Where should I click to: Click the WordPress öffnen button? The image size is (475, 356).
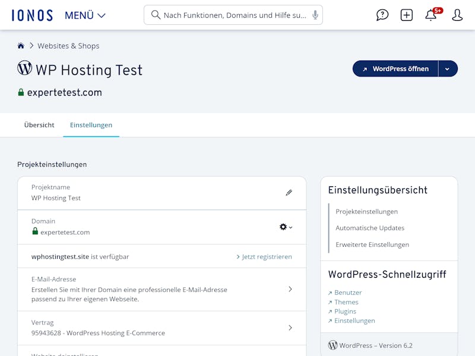(395, 69)
